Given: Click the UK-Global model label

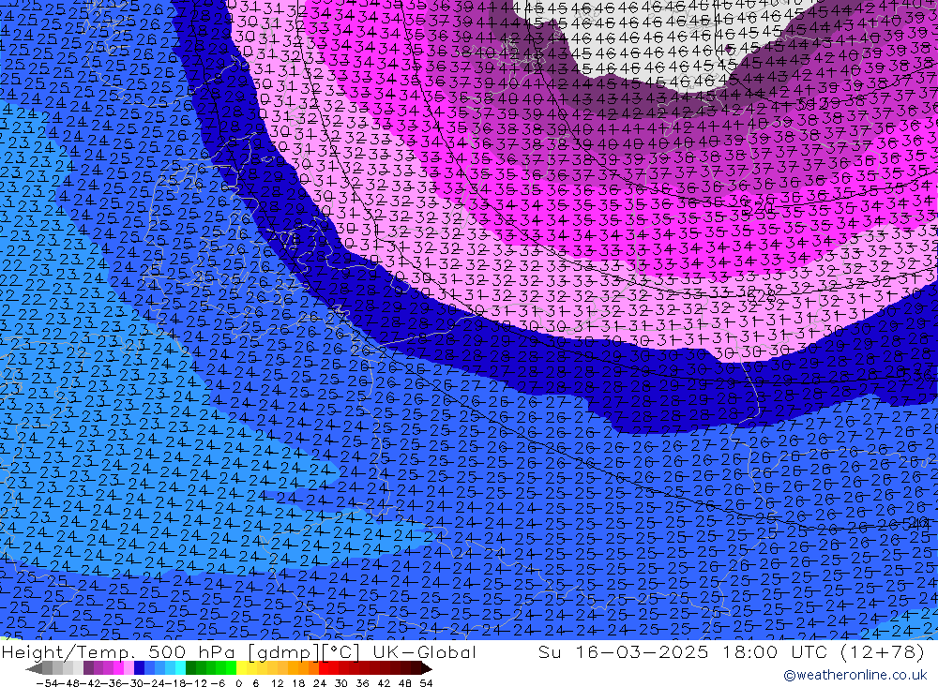Looking at the screenshot, I should (x=424, y=651).
